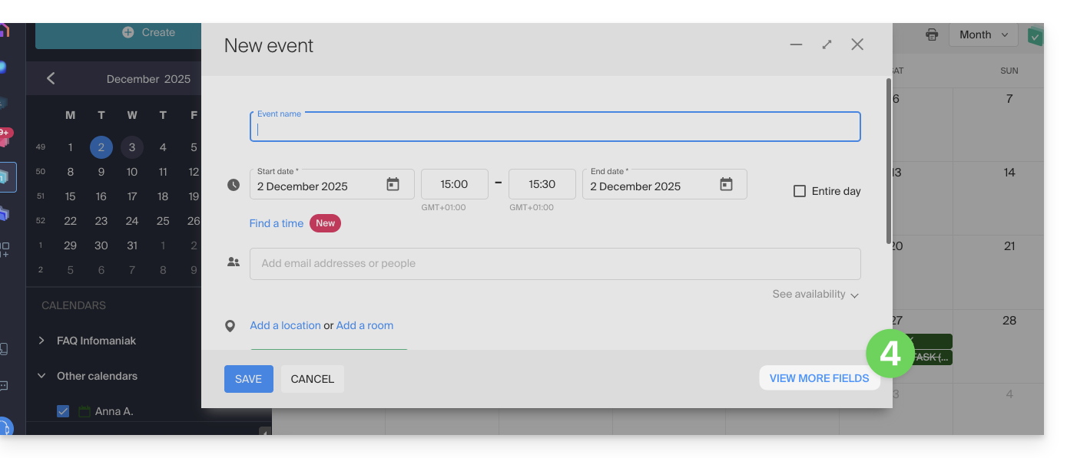Expand the New event dialog to fullscreen
Image resolution: width=1067 pixels, height=458 pixels.
pos(827,44)
